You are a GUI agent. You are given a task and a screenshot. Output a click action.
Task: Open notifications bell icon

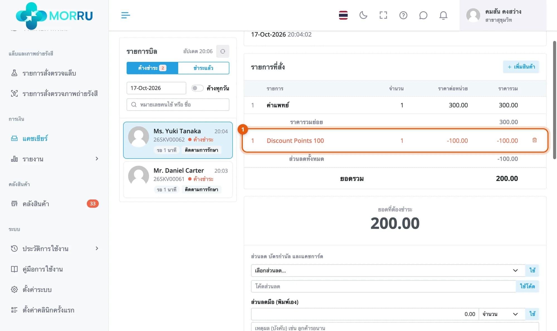(443, 15)
